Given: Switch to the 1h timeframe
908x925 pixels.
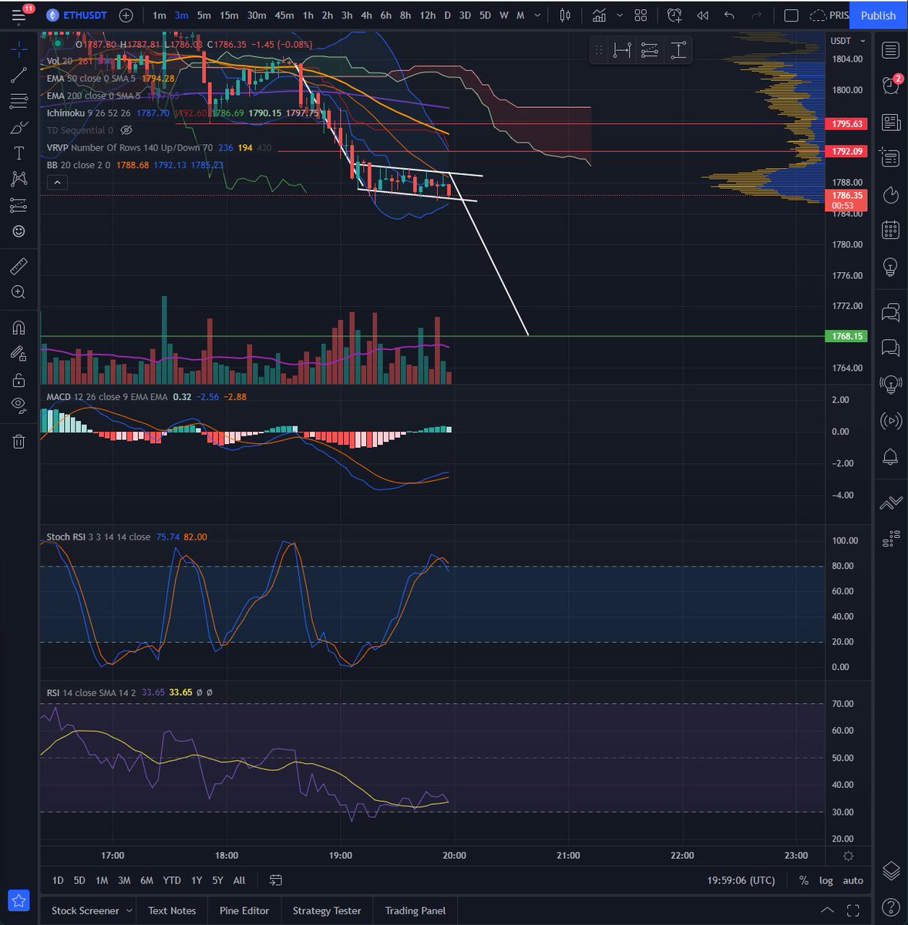Looking at the screenshot, I should point(308,15).
